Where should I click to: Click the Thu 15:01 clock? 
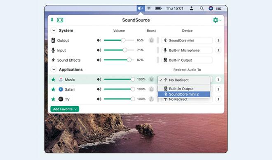pos(174,8)
